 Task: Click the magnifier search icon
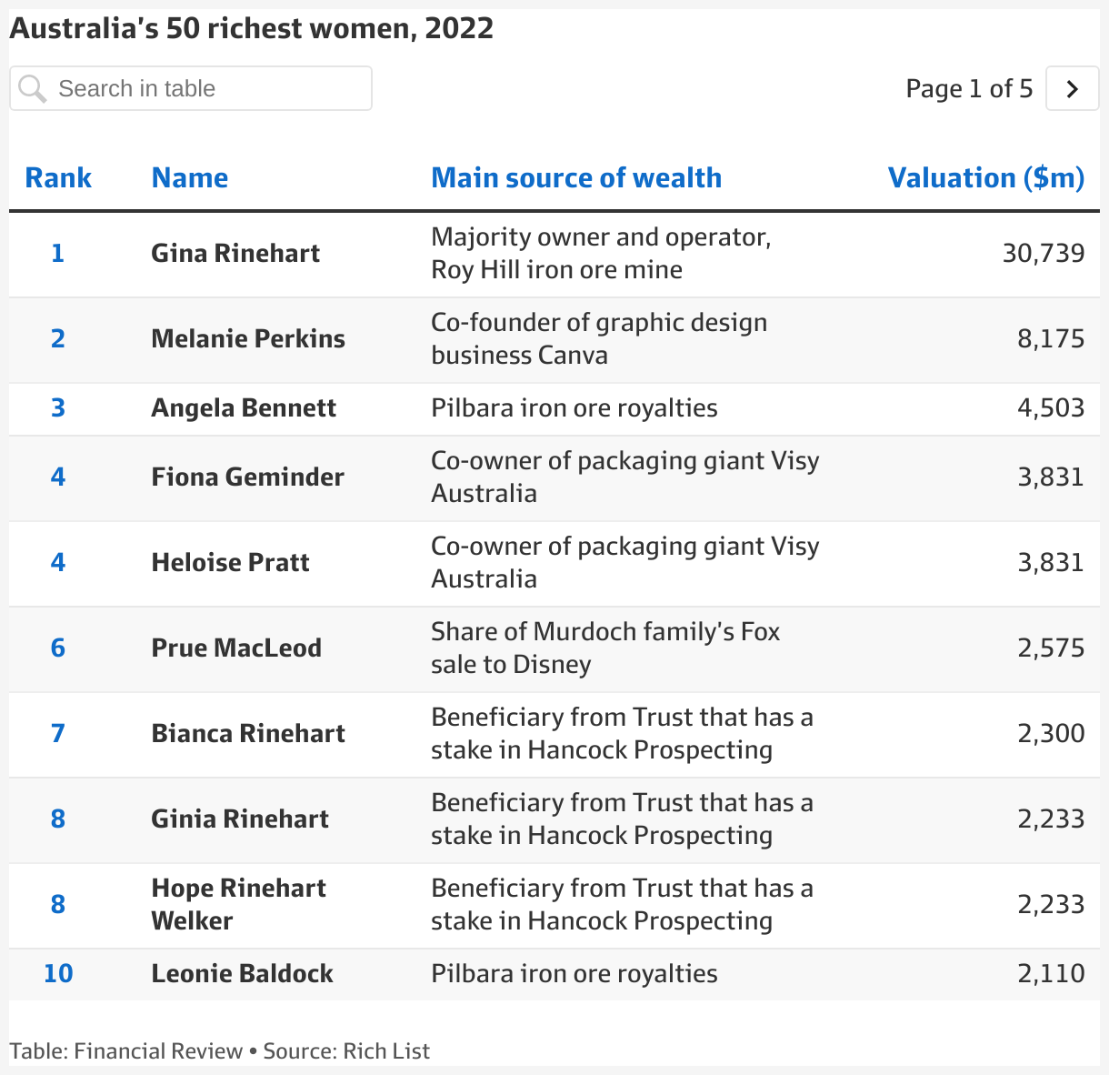(33, 89)
